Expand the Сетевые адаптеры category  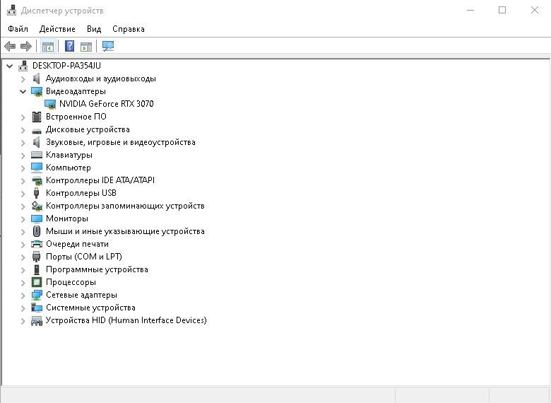(x=23, y=295)
